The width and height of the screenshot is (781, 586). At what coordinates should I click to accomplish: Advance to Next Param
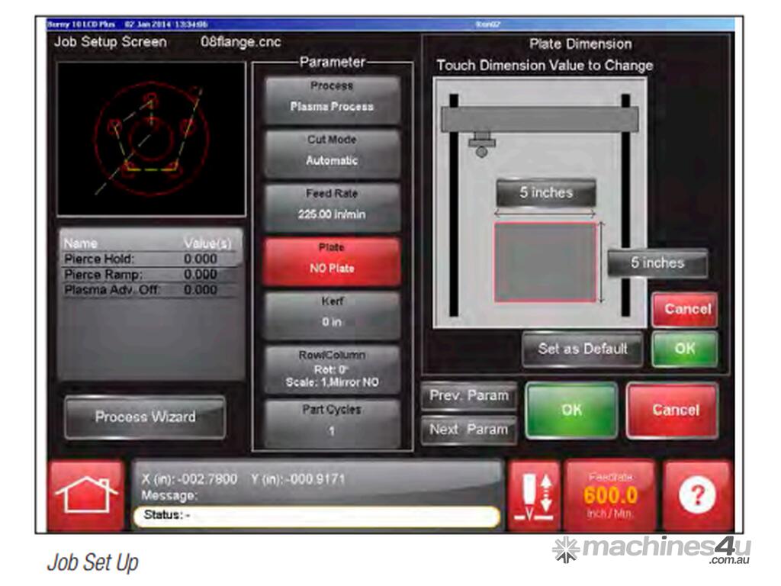(x=468, y=430)
